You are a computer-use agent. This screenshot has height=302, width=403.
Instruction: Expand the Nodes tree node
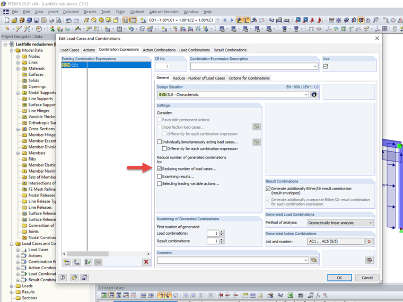[x=17, y=57]
